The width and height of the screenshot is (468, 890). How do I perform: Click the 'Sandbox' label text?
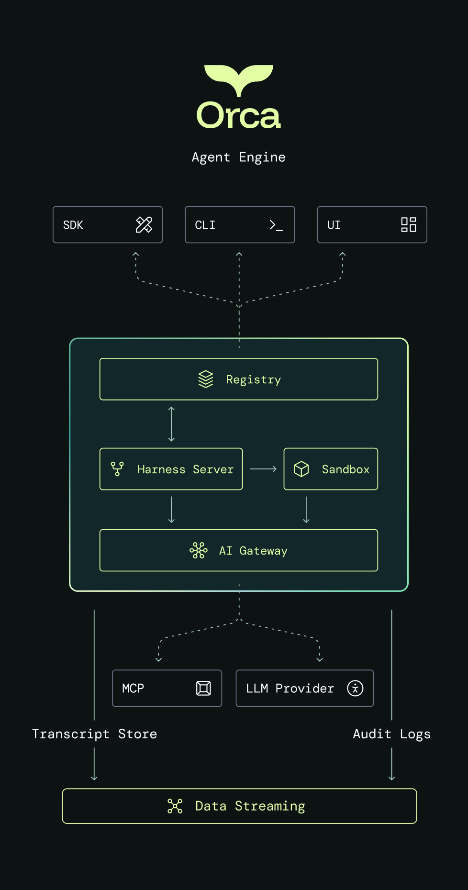point(345,469)
